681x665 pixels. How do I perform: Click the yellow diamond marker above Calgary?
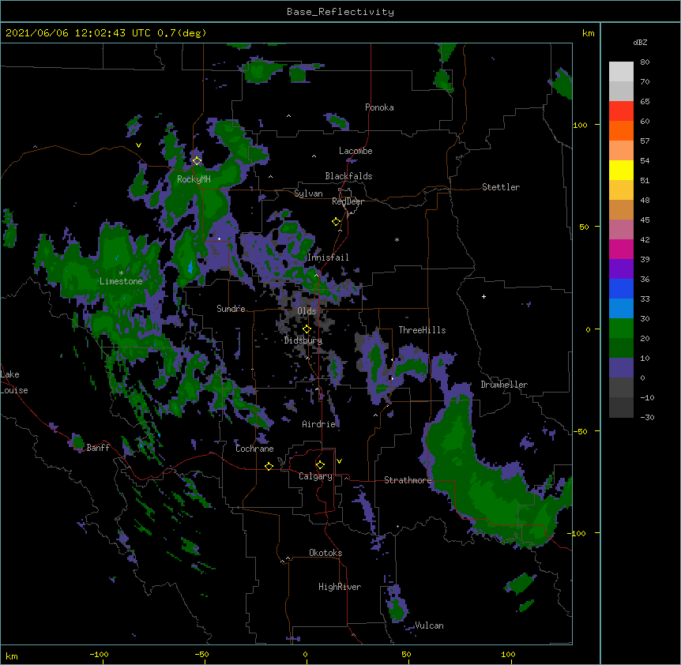click(320, 465)
